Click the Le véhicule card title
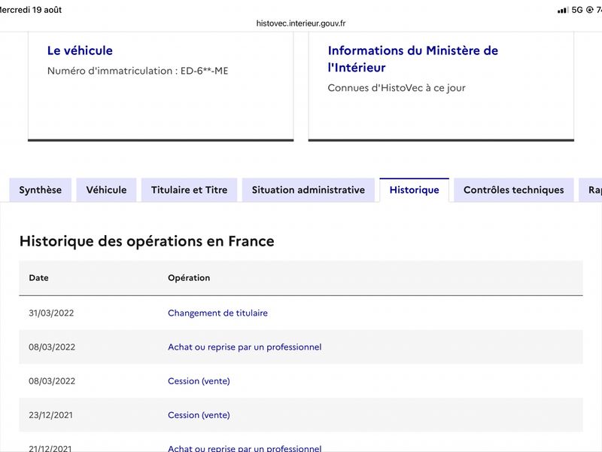This screenshot has height=452, width=602. tap(80, 50)
